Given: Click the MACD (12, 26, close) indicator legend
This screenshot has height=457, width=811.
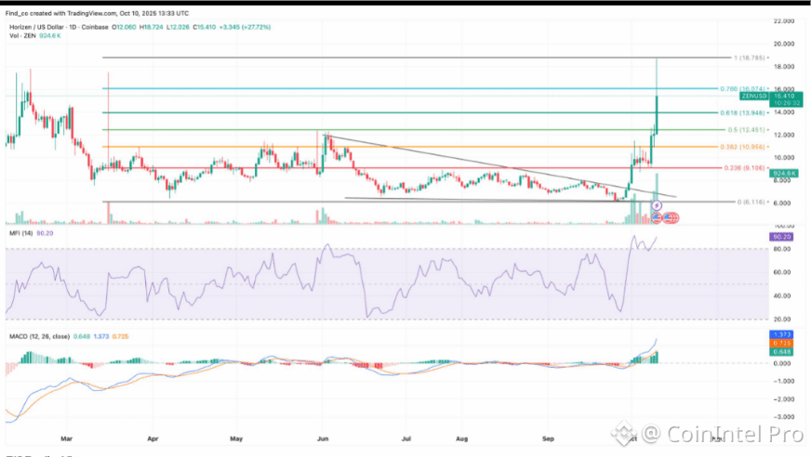Looking at the screenshot, I should [x=39, y=336].
